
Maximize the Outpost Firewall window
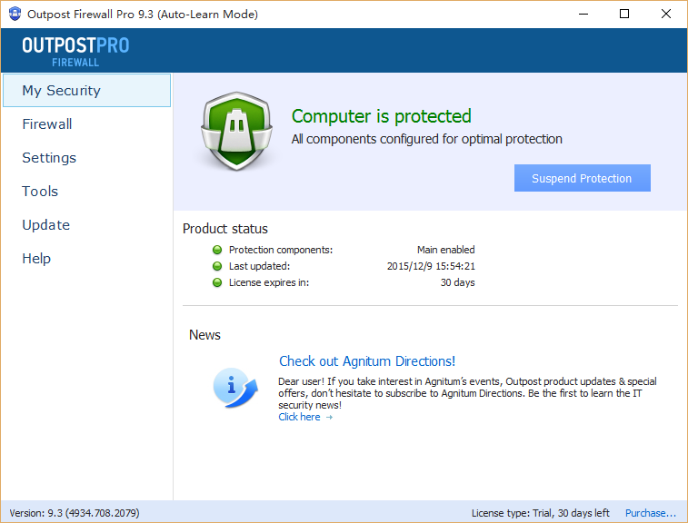[623, 14]
